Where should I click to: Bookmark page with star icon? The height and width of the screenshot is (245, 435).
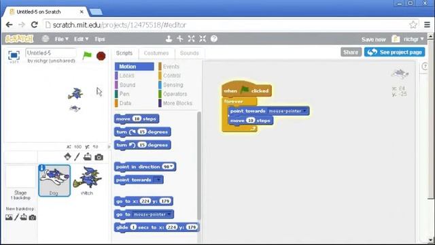(x=413, y=24)
